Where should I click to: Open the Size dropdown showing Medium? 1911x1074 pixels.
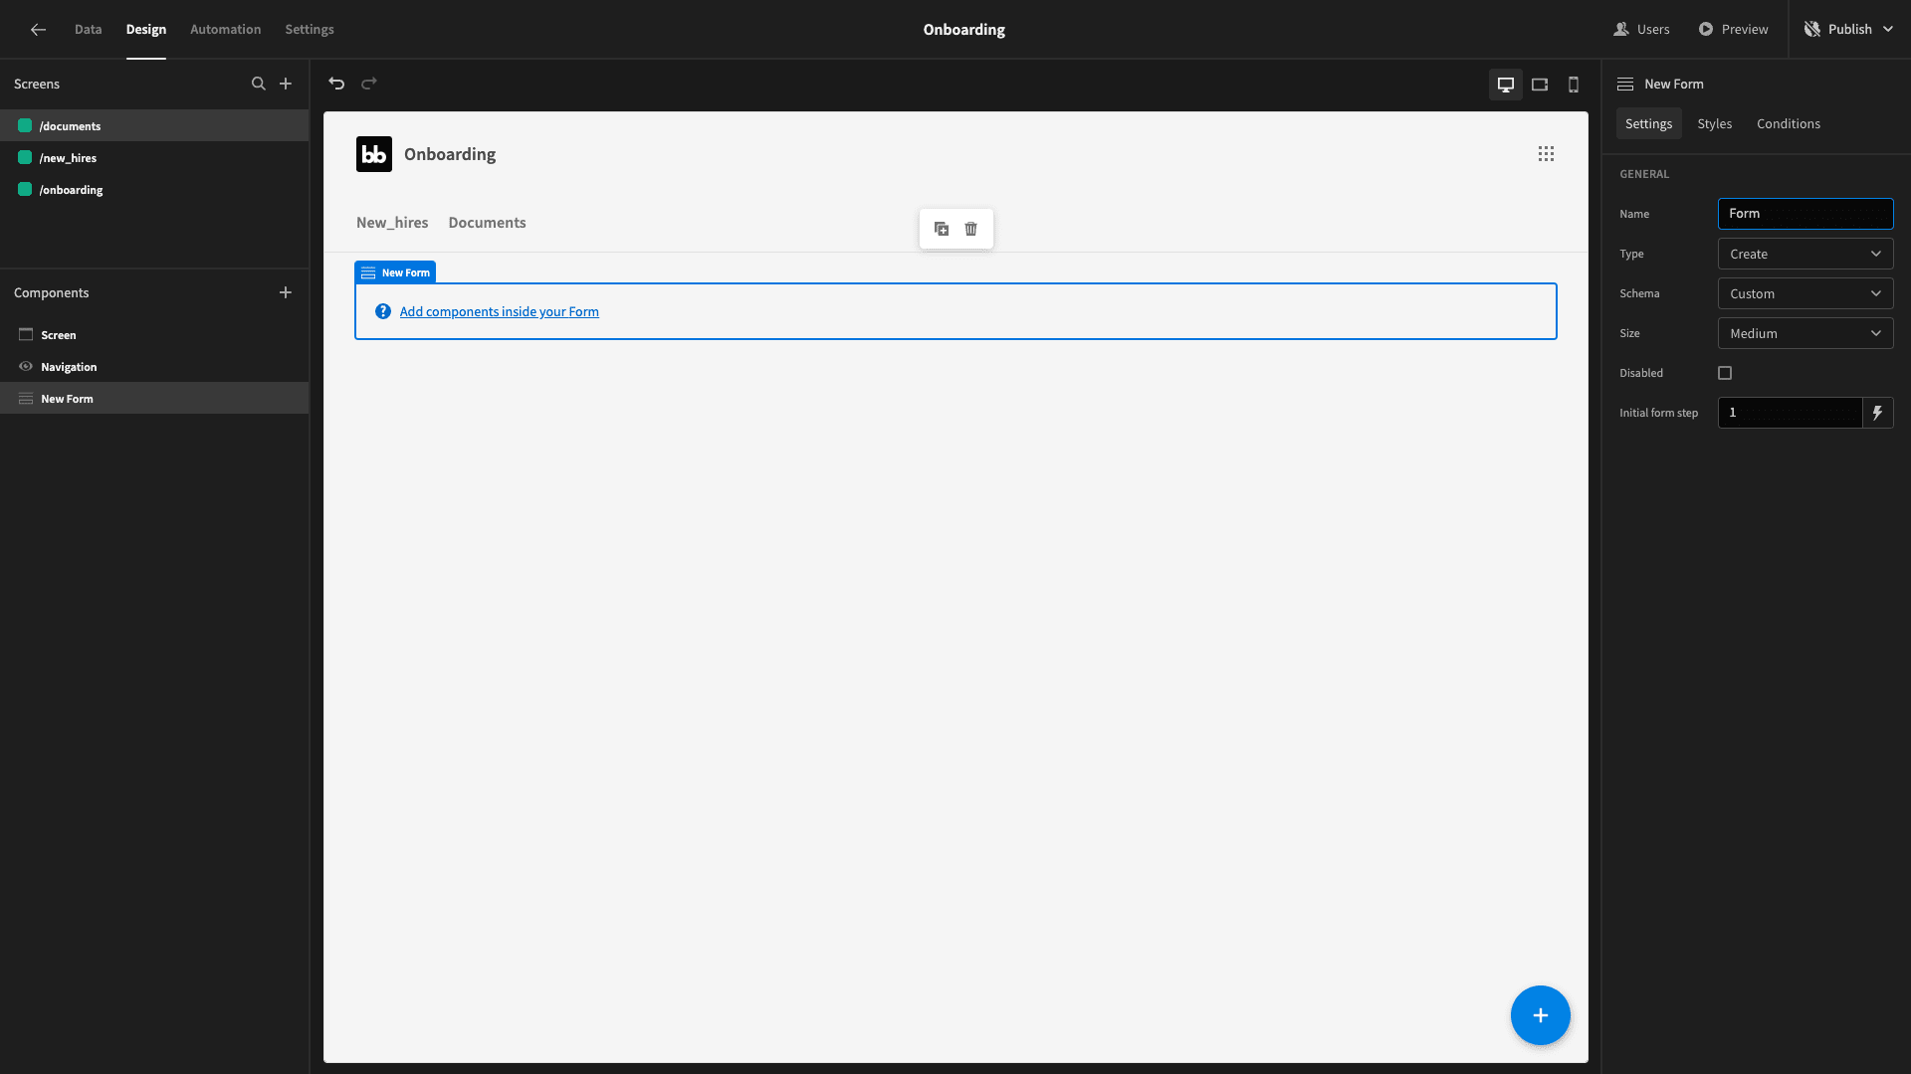coord(1805,334)
